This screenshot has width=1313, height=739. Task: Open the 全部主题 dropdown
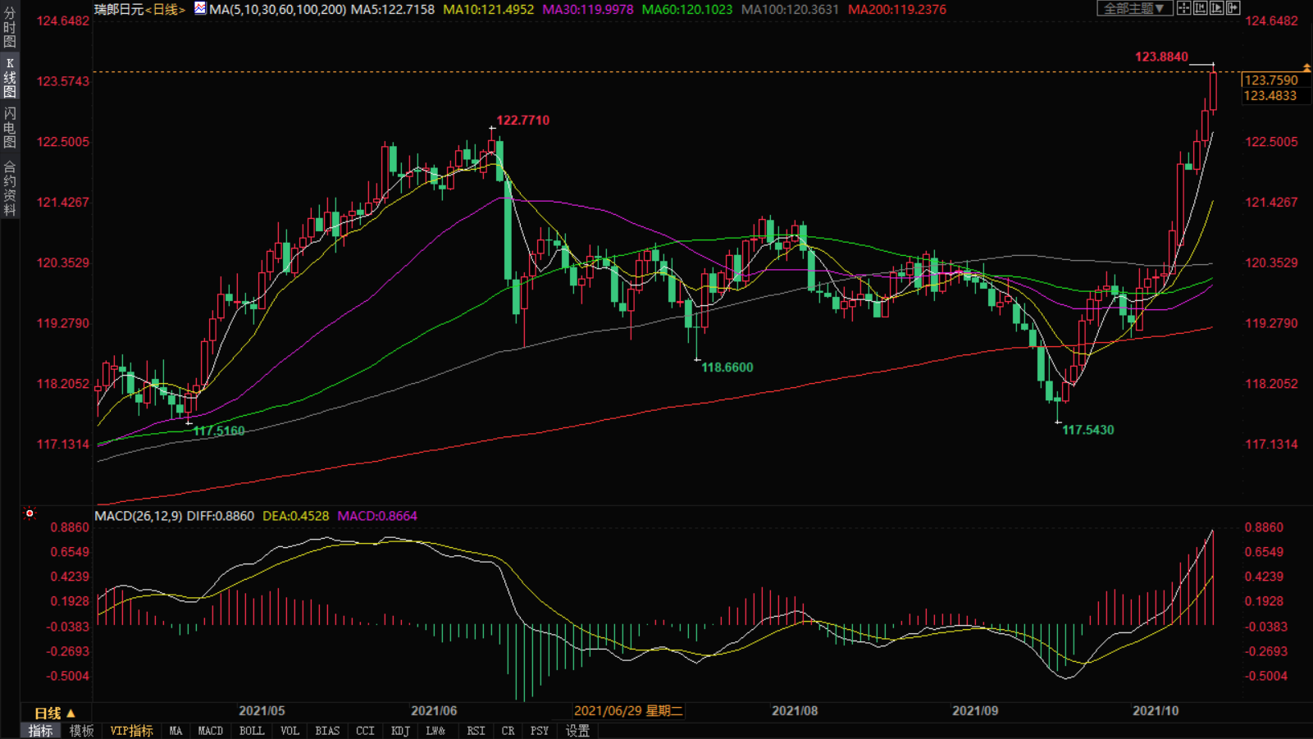(1133, 8)
